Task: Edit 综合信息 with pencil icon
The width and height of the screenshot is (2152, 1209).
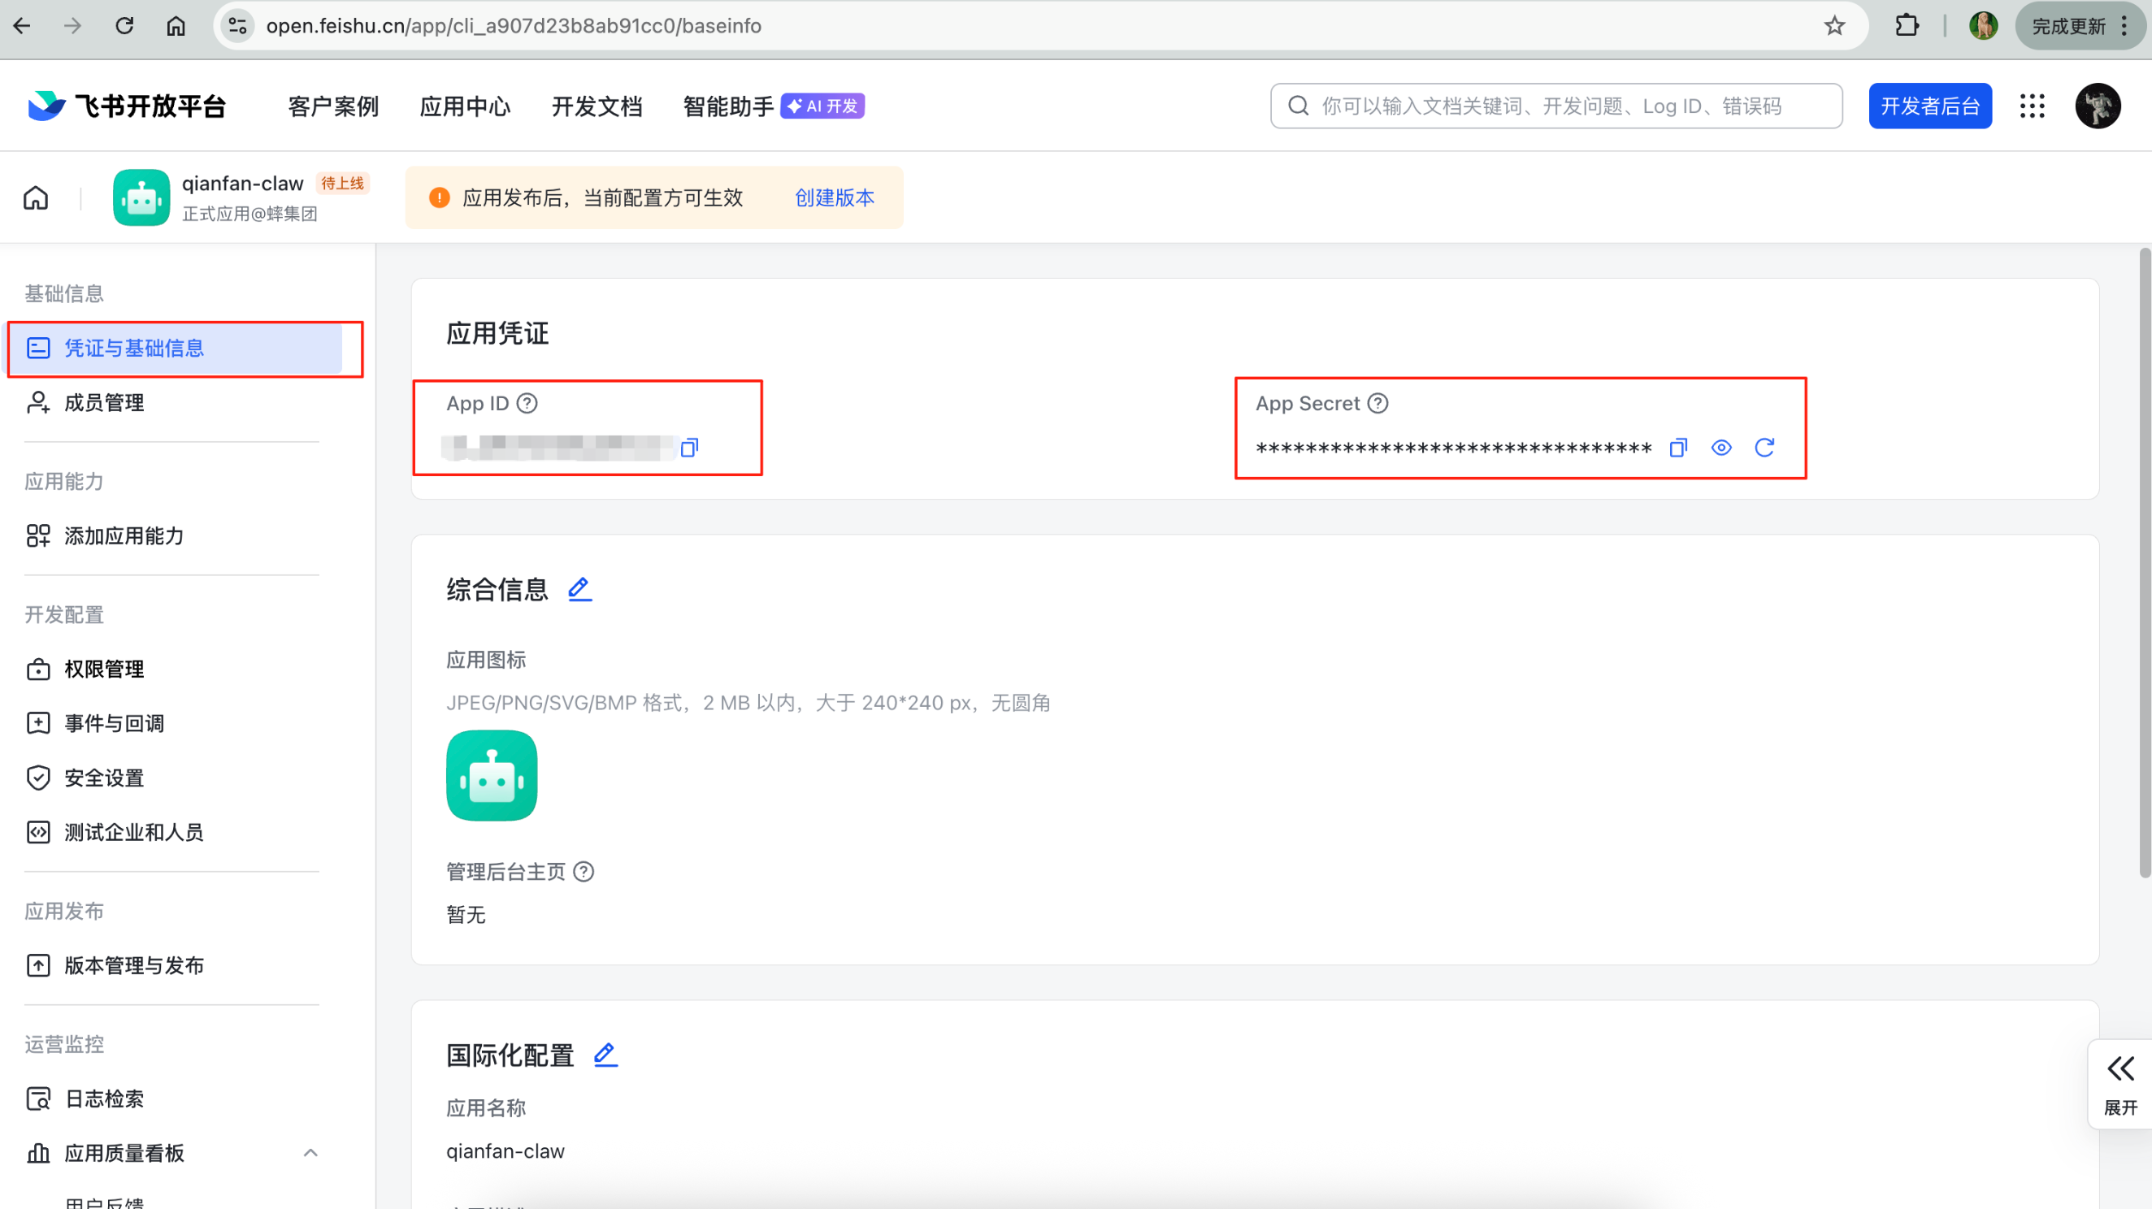Action: pos(579,588)
